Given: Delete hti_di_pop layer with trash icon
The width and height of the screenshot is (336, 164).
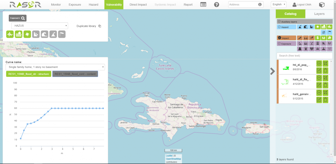Looking at the screenshot, I should click(x=325, y=70).
